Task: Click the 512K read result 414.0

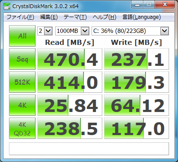Action: coord(70,82)
